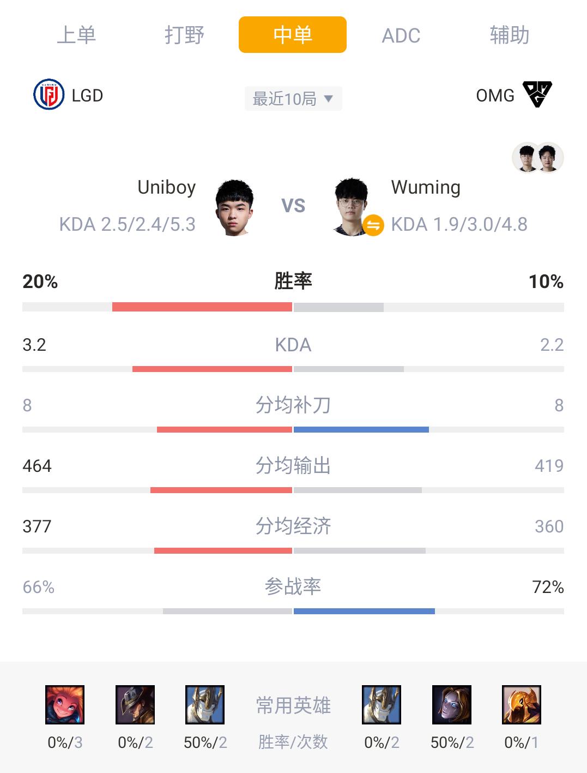Select Uniboy's Galio hero icon
Viewport: 587px width, 773px height.
205,705
